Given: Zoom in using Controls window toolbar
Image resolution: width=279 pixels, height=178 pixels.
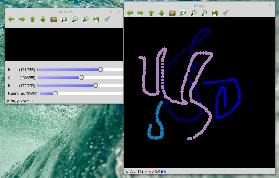Looking at the screenshot, I should 75,19.
